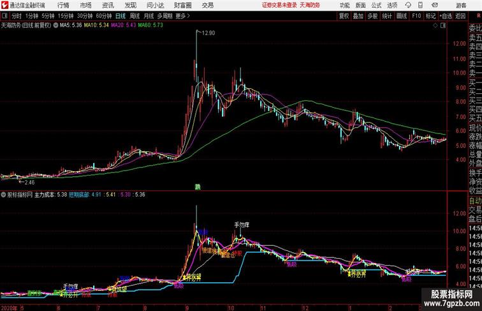Select the 日线 daily period
The height and width of the screenshot is (311, 482).
tap(120, 16)
